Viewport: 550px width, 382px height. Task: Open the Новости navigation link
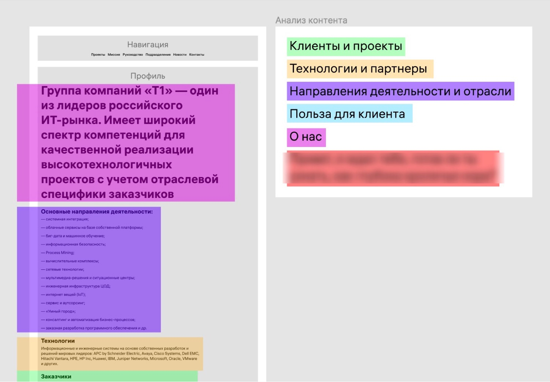[x=180, y=55]
